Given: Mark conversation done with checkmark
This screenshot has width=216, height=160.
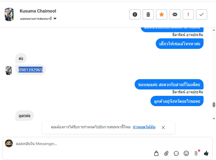Looking at the screenshot, I should pyautogui.click(x=202, y=14).
